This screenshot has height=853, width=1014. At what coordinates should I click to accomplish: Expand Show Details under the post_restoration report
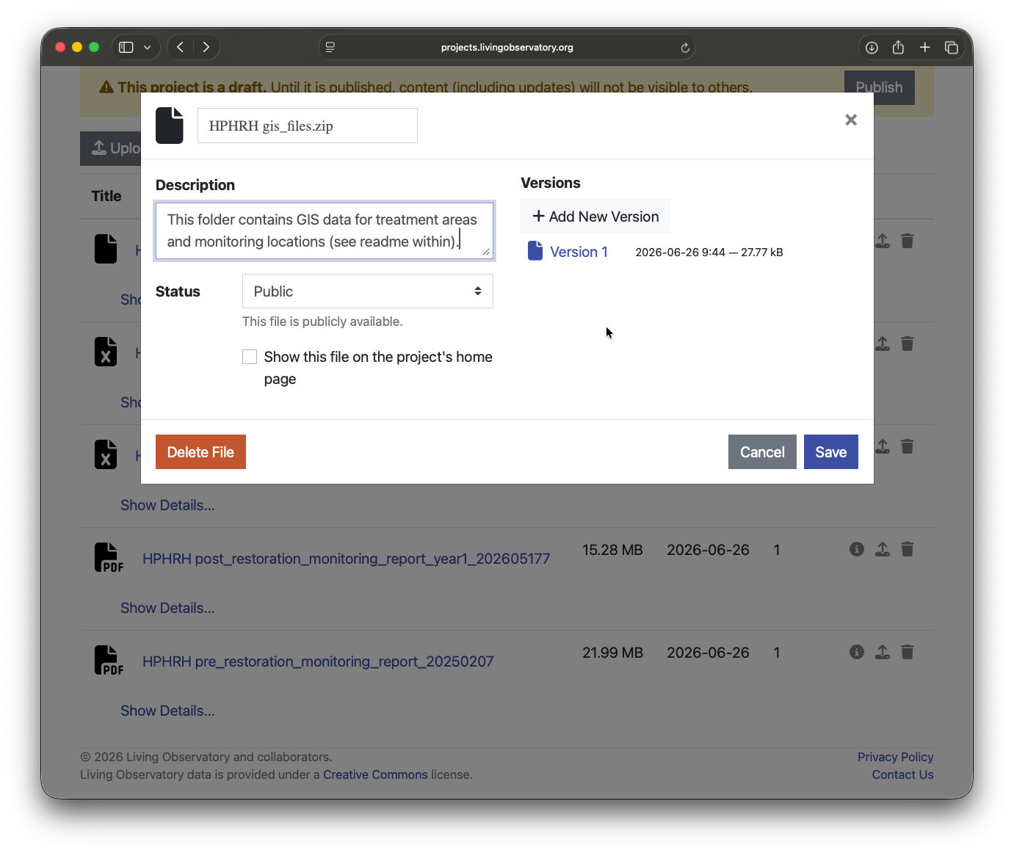click(x=167, y=608)
